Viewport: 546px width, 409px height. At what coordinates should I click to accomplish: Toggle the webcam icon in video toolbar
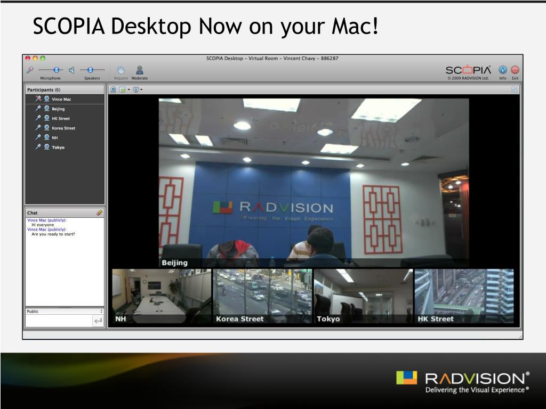tap(113, 89)
